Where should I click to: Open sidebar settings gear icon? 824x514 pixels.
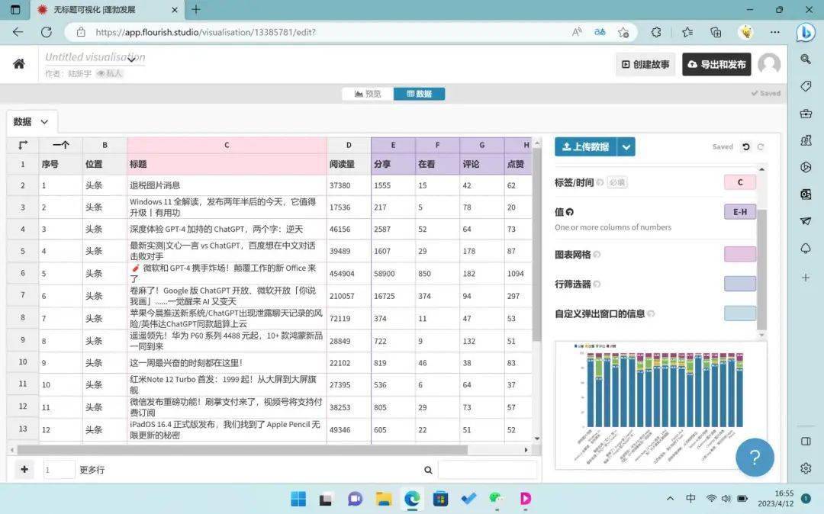(x=806, y=467)
